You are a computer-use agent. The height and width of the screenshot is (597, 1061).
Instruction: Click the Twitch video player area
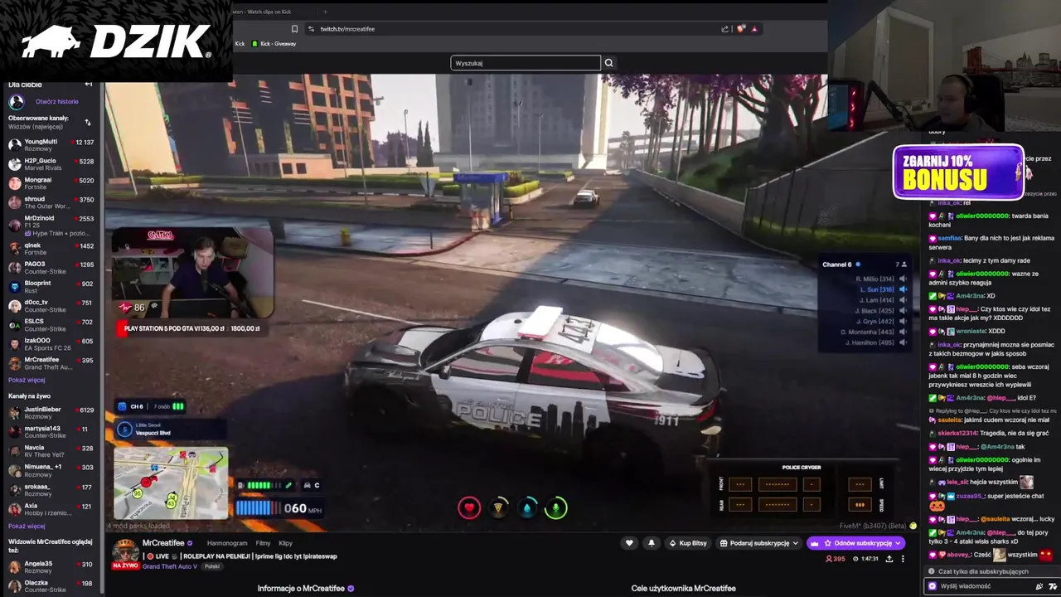(x=514, y=303)
